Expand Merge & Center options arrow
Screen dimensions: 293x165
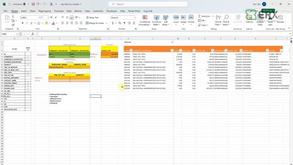[107, 23]
